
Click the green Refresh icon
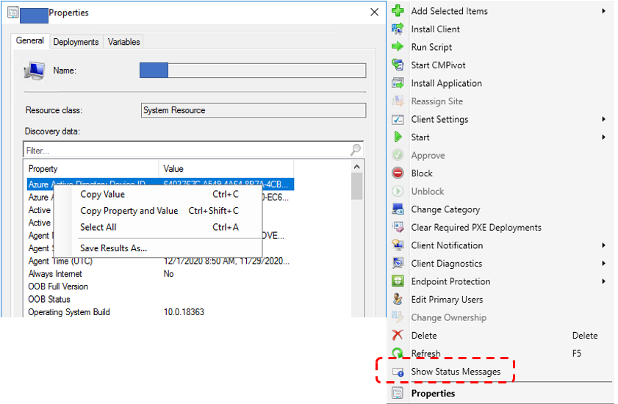pyautogui.click(x=398, y=353)
